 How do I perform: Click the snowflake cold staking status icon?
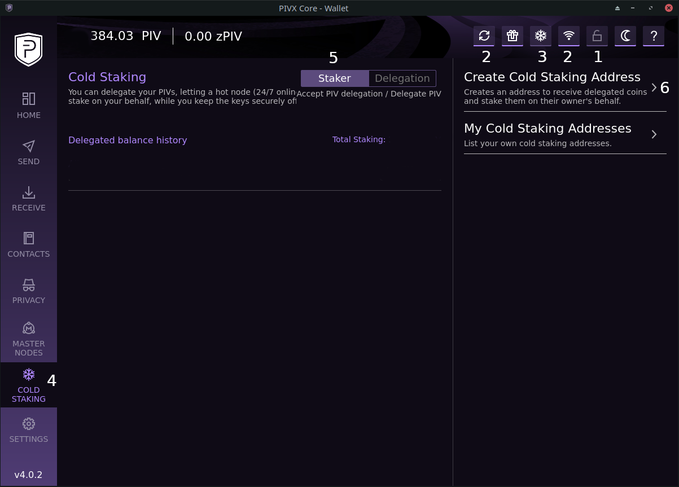540,36
